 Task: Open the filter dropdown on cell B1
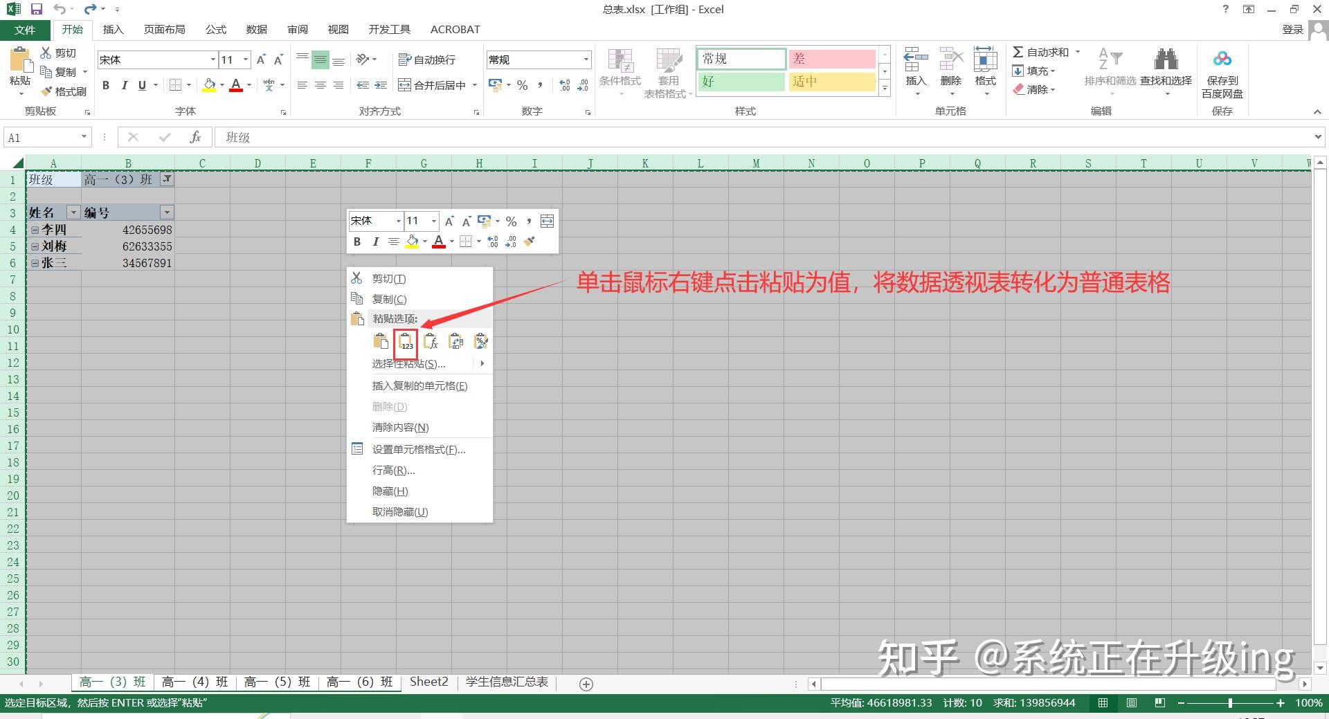(167, 179)
